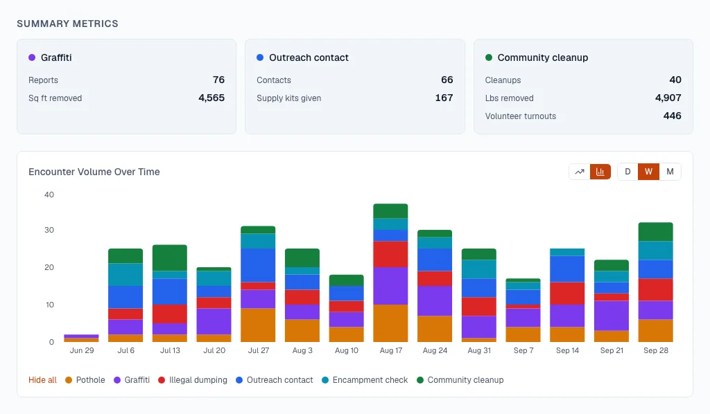Click the Encounter Volume Over Time title
Viewport: 710px width, 414px height.
(x=94, y=172)
